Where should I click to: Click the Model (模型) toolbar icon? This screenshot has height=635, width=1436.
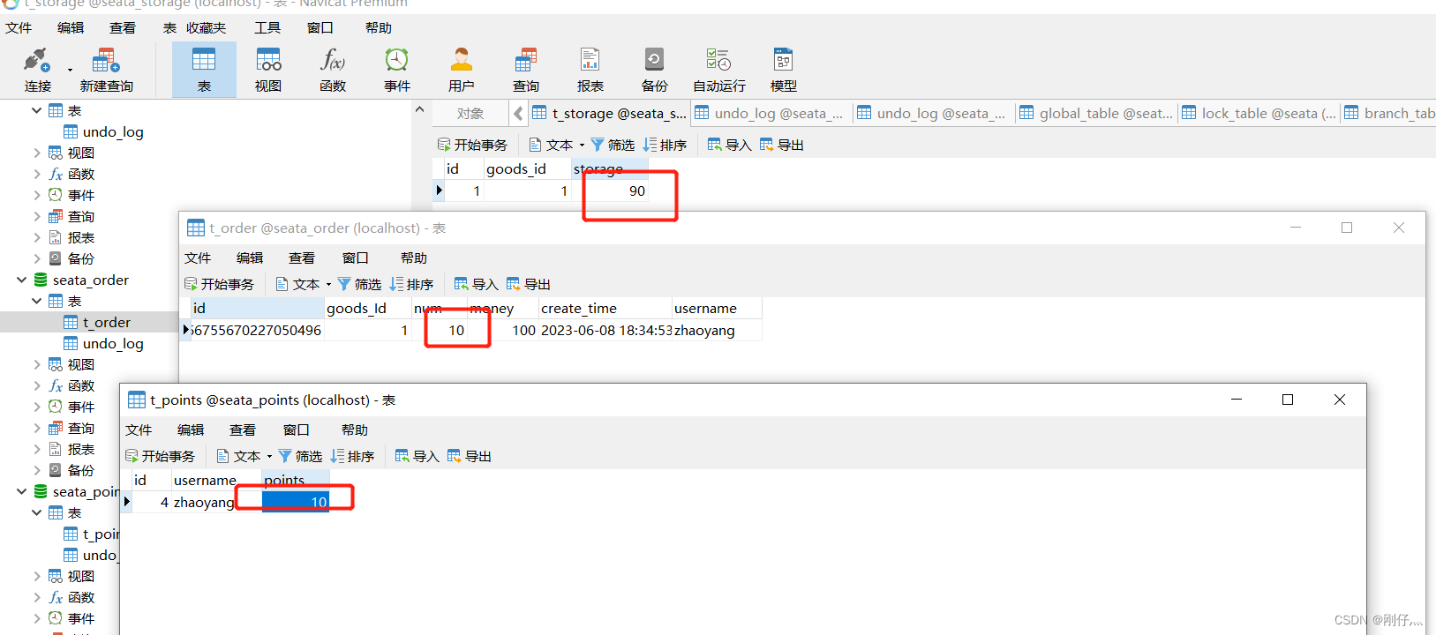pyautogui.click(x=784, y=70)
